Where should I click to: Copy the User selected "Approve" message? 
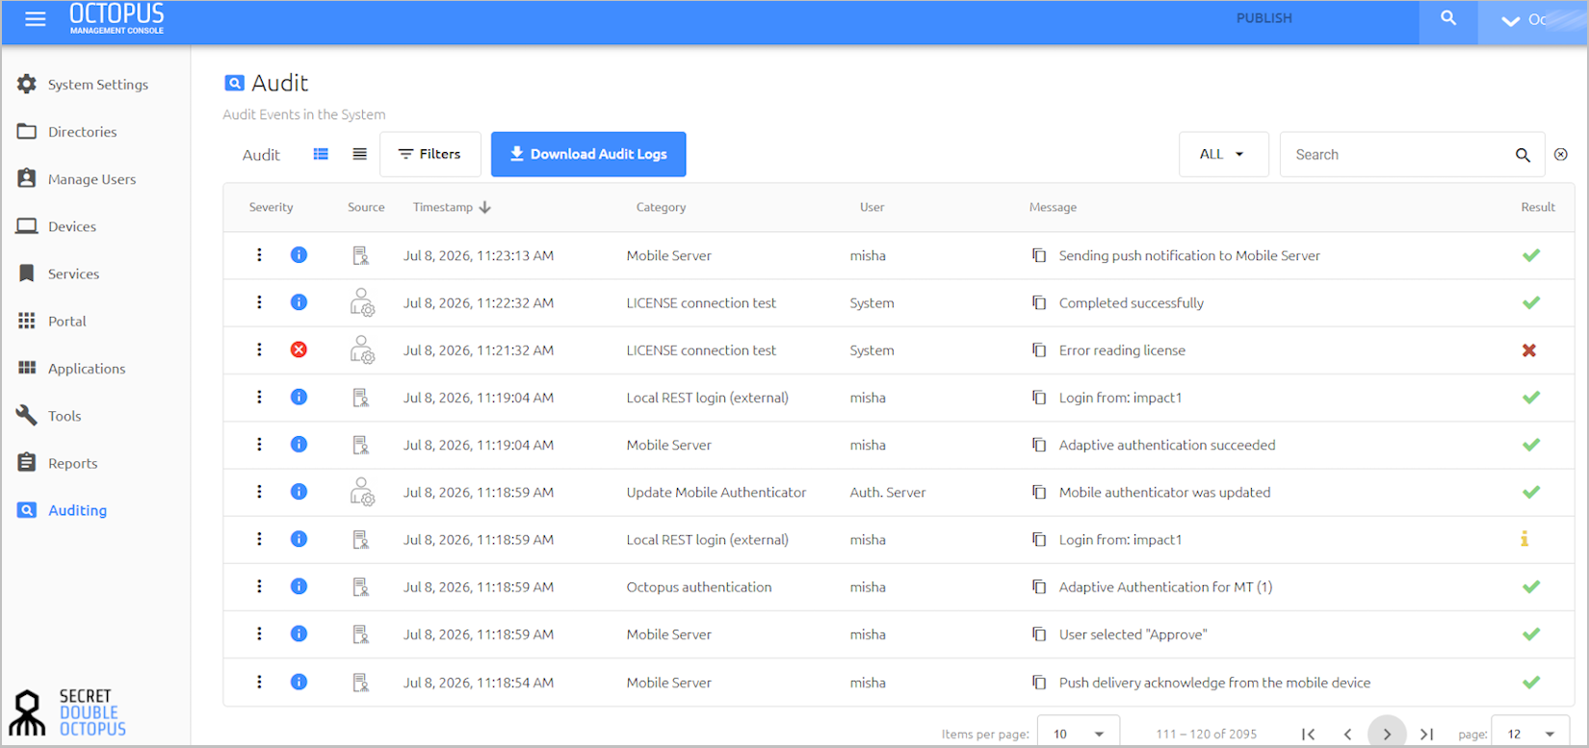coord(1039,634)
